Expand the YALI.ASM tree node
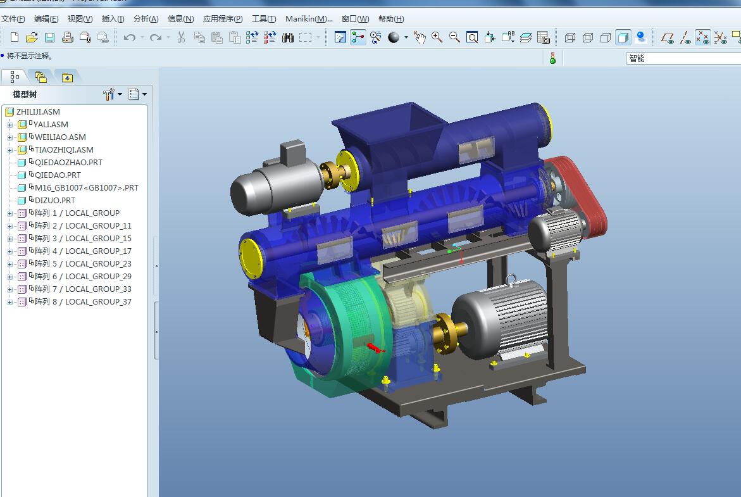 point(9,125)
